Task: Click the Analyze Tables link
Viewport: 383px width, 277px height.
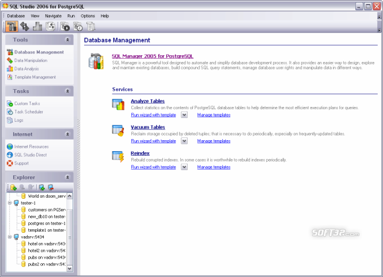Action: coord(148,101)
